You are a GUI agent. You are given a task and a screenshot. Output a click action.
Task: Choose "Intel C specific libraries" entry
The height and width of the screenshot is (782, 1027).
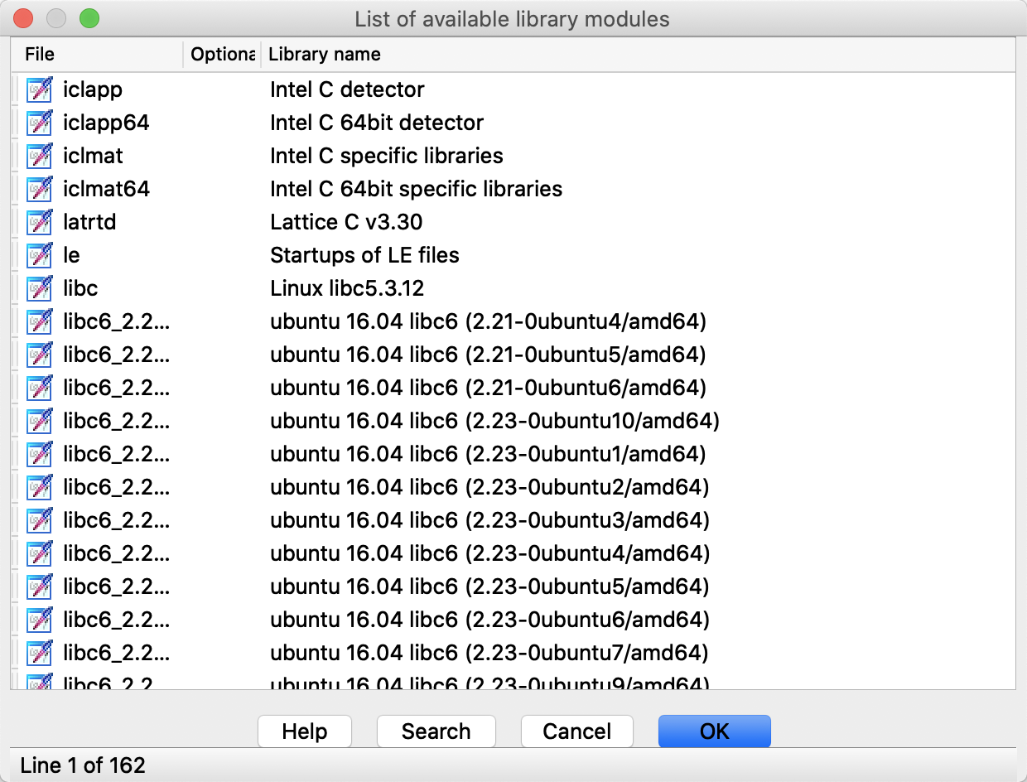point(387,156)
